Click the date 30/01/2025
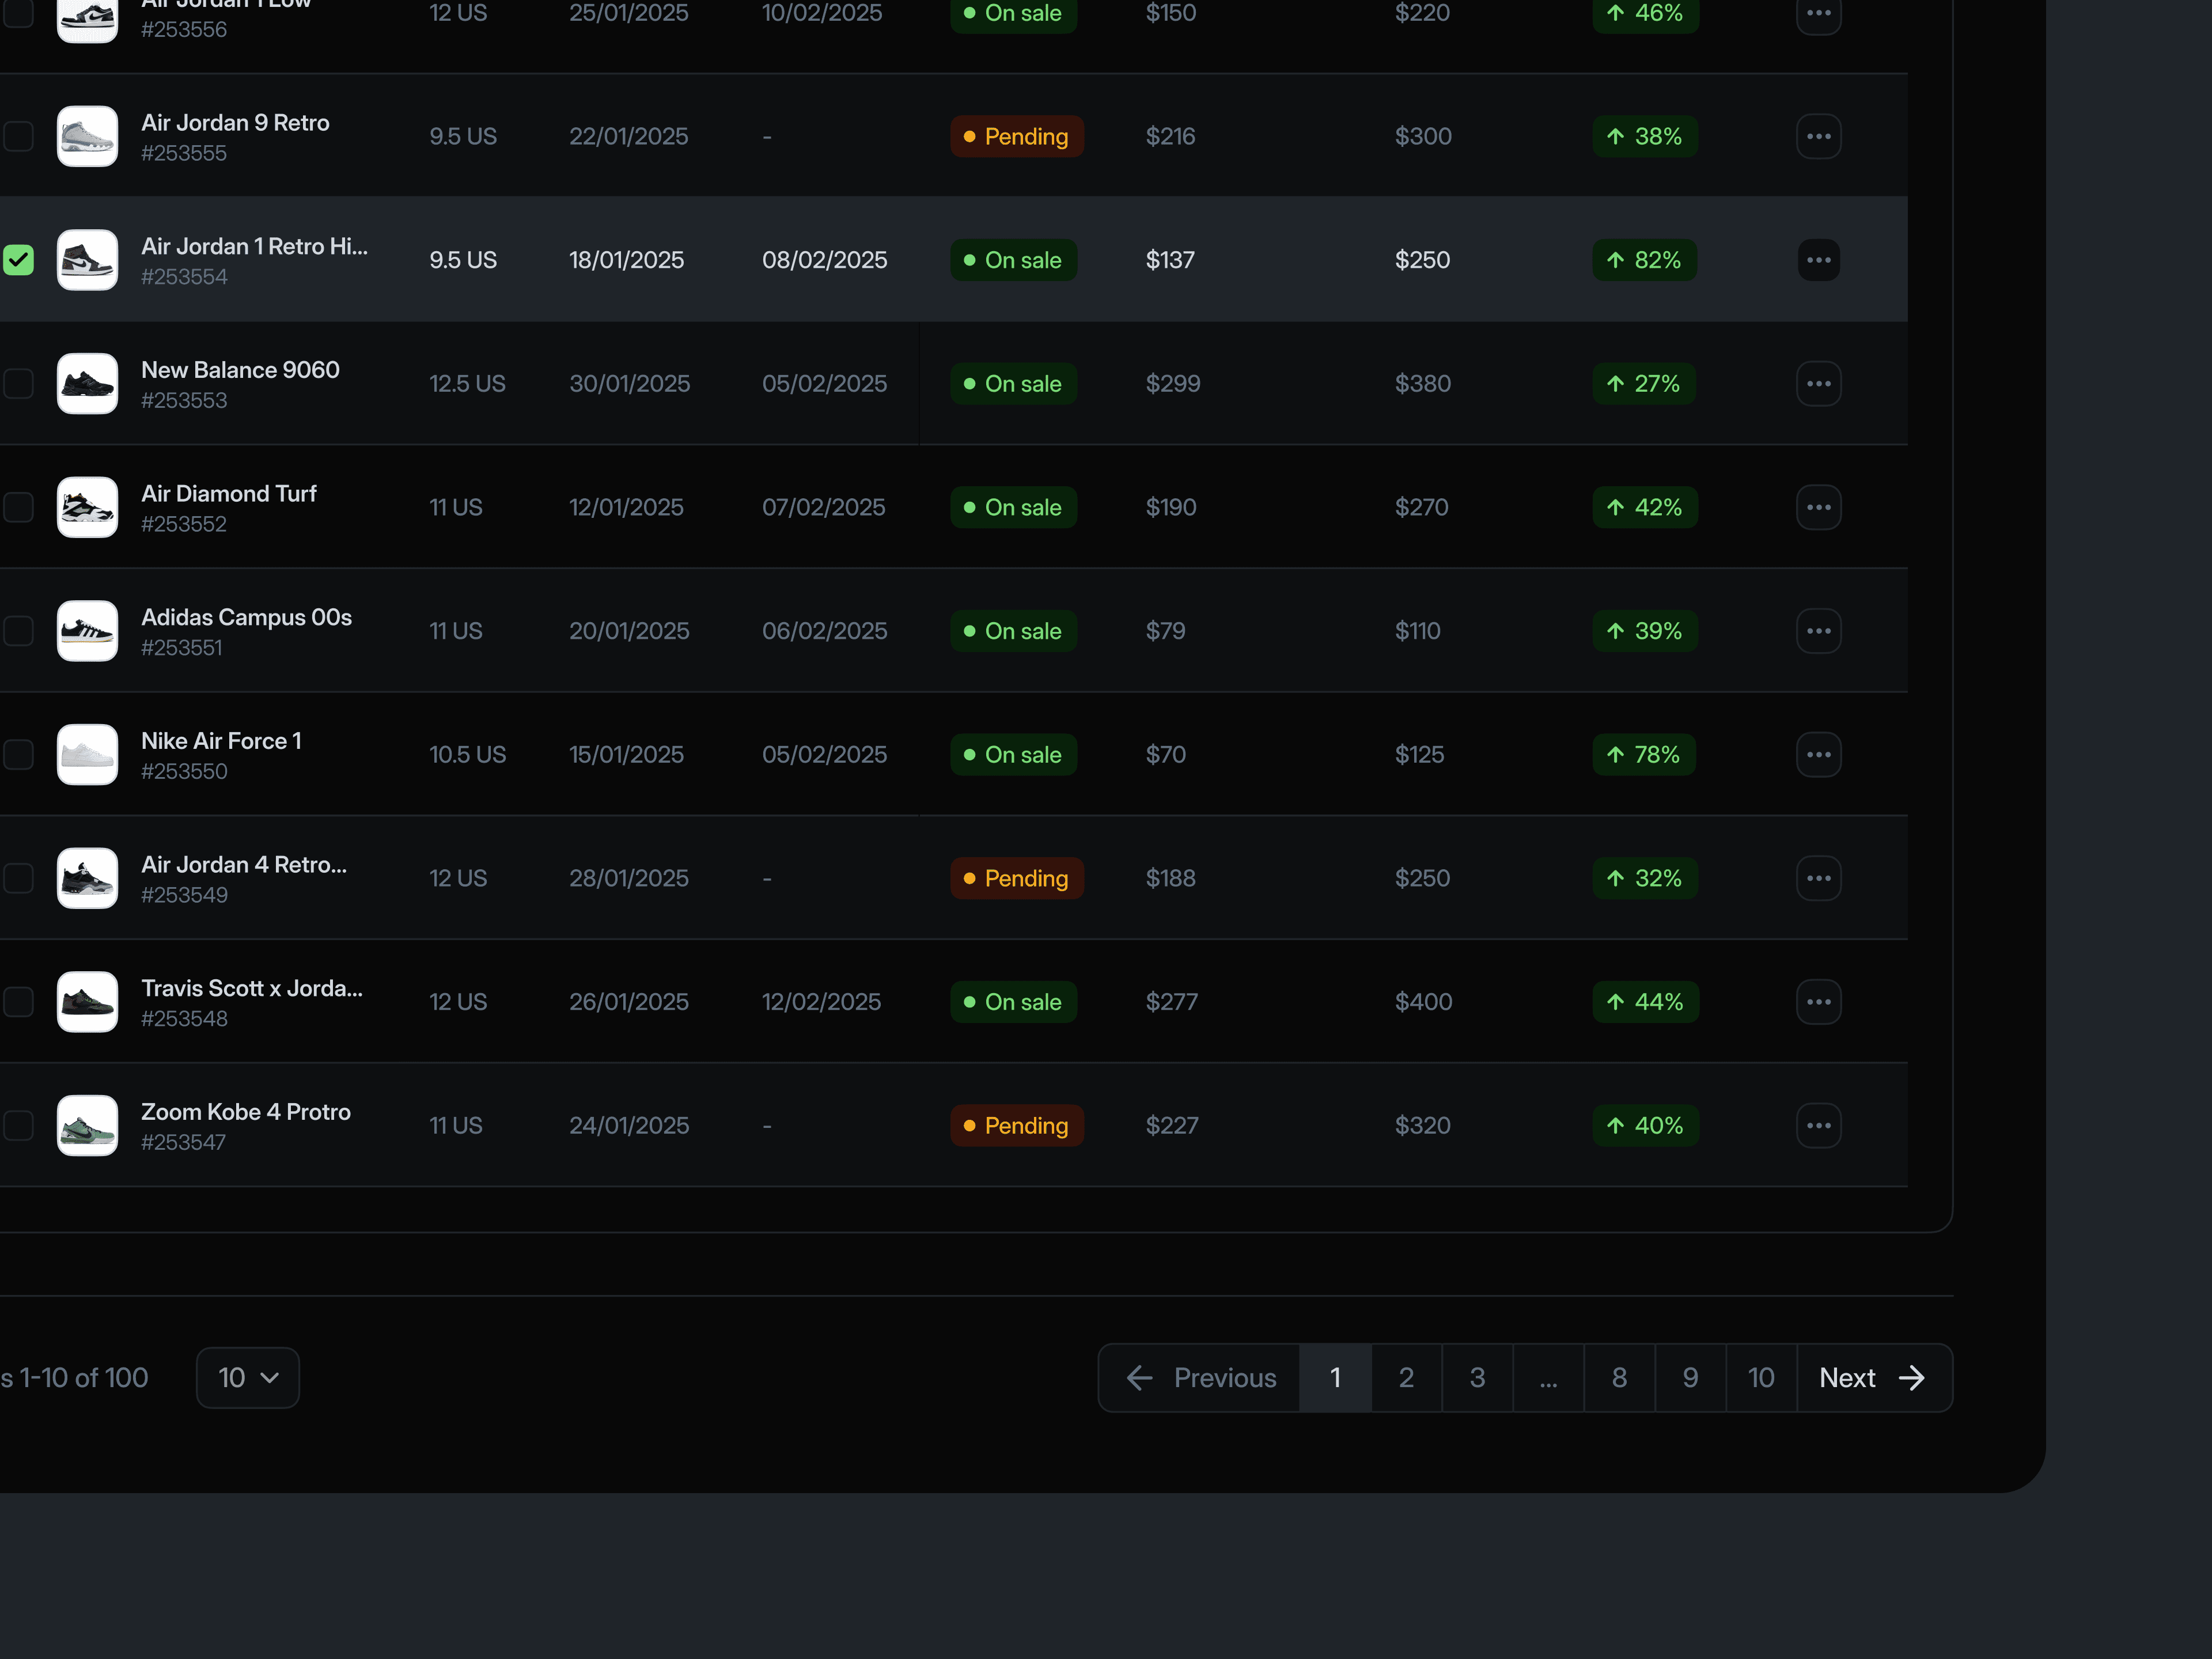 629,384
